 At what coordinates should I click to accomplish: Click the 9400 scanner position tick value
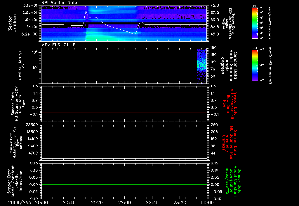[x=33, y=146]
